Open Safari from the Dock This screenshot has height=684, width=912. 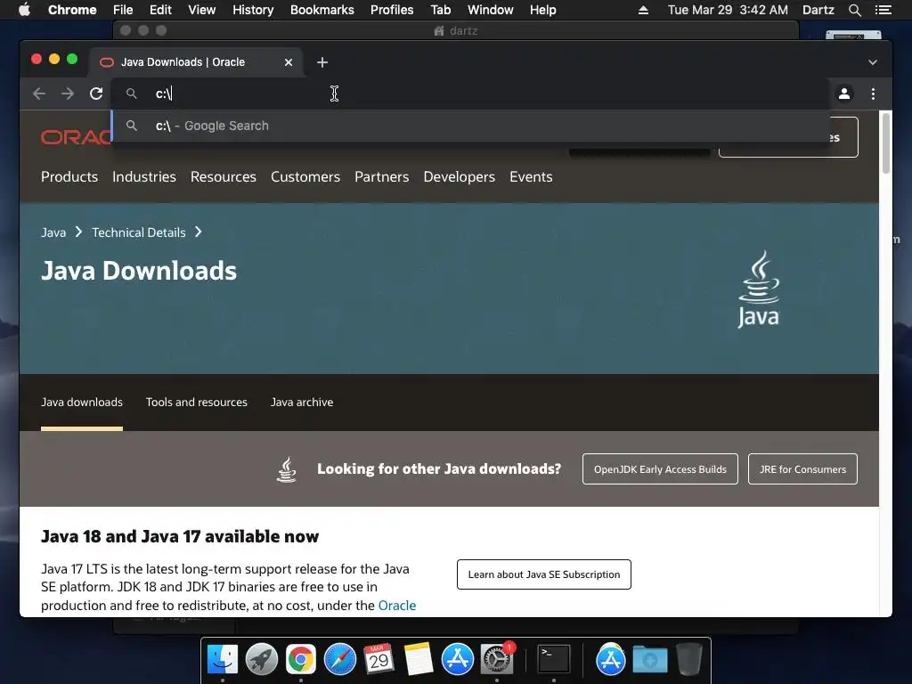339,659
